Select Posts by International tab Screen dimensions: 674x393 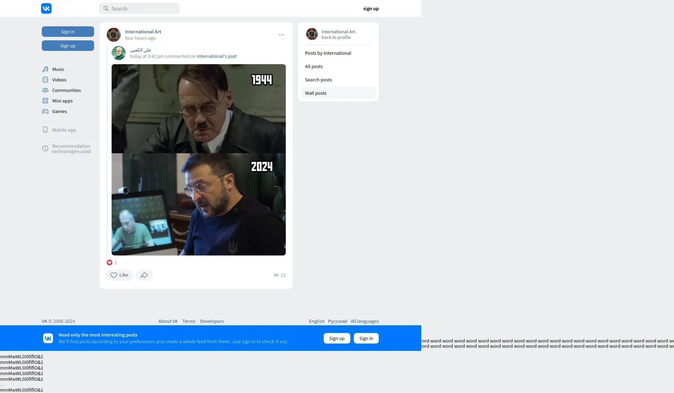point(338,53)
